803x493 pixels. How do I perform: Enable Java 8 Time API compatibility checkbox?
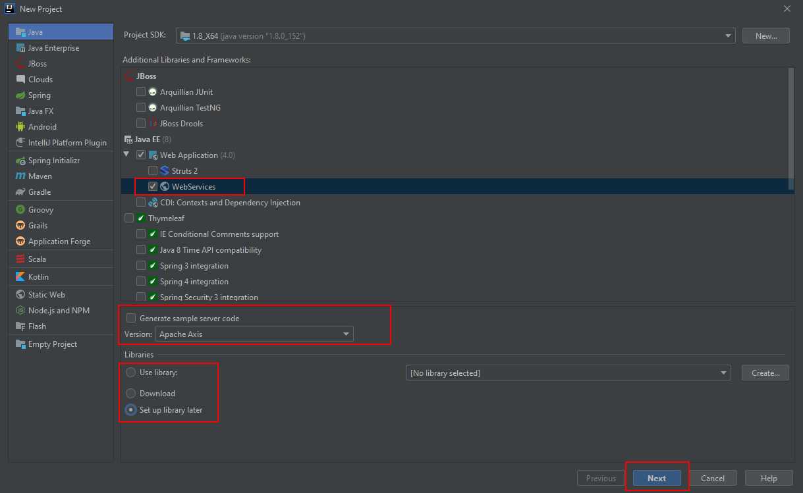click(141, 249)
